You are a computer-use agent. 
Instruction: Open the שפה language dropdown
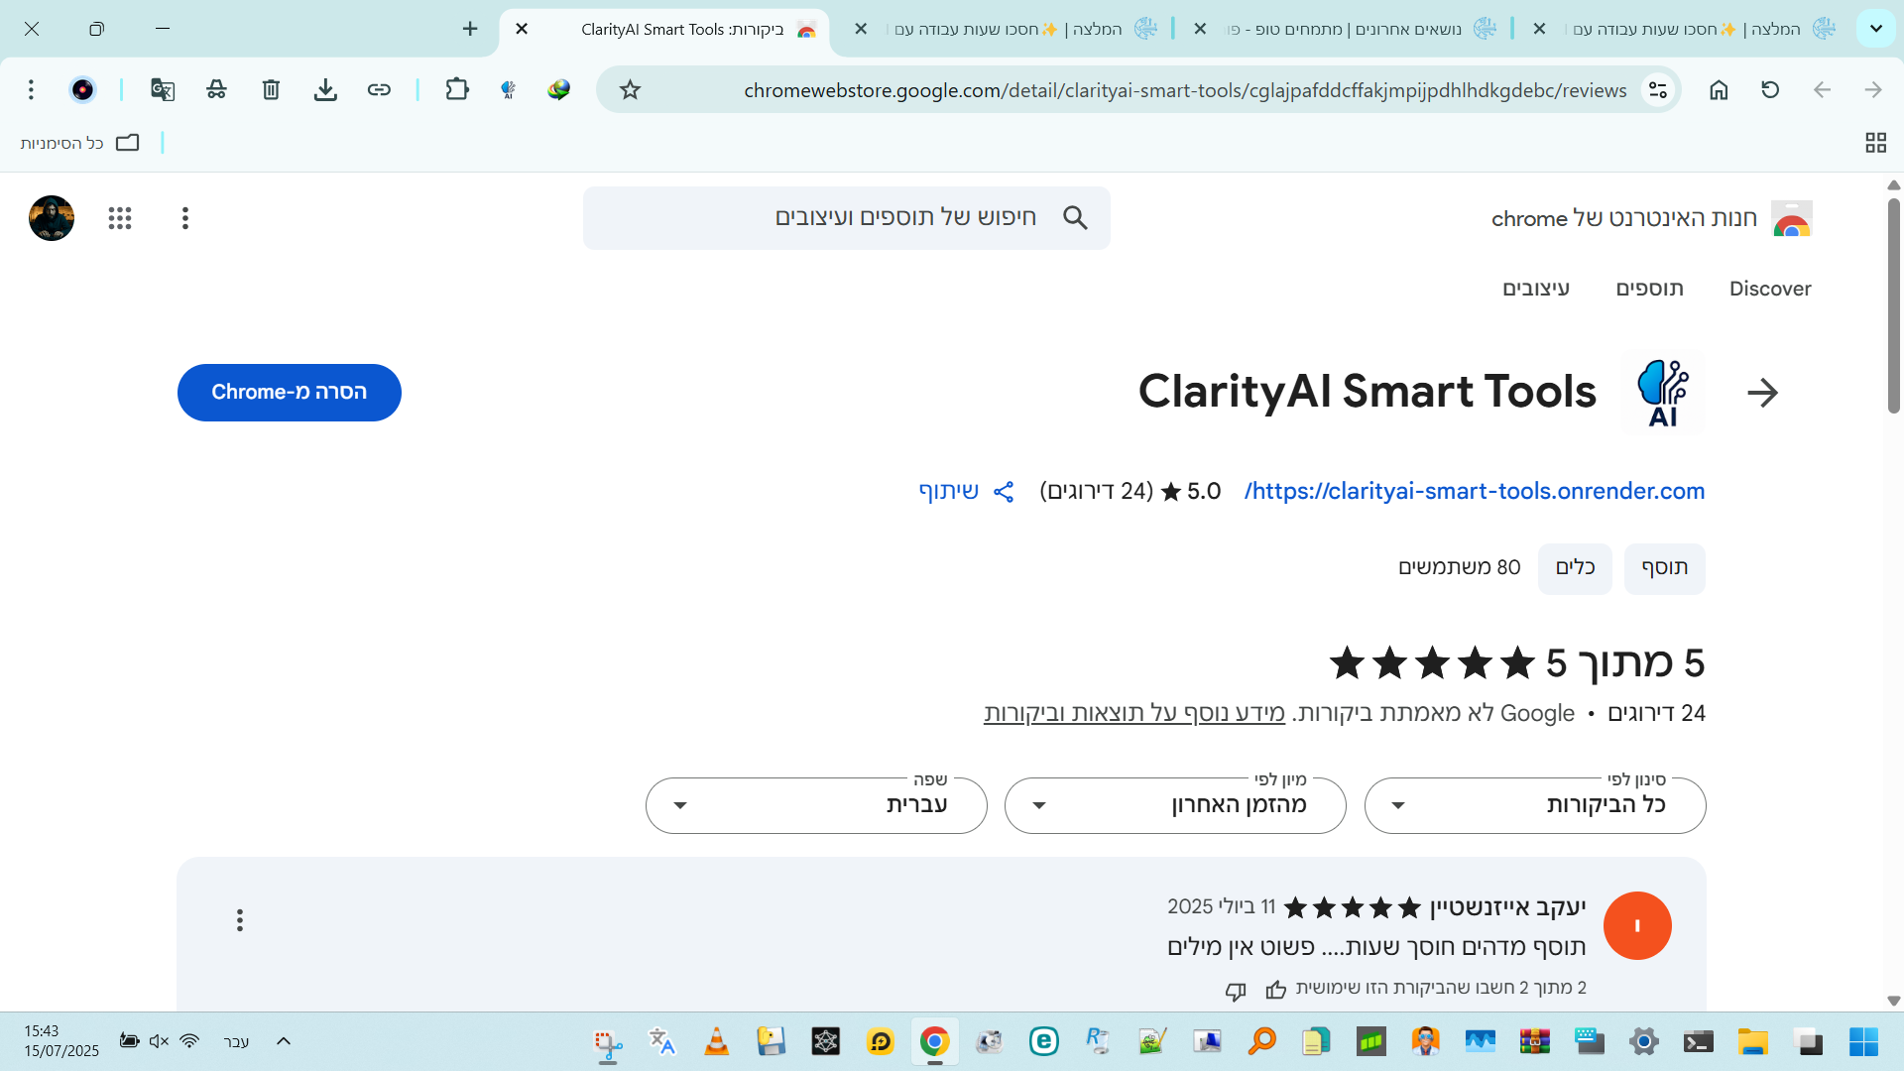pyautogui.click(x=816, y=805)
